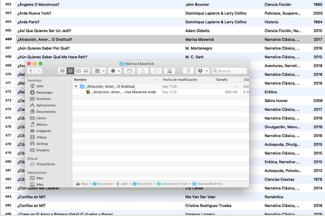Open Dropbox folder in sidebar
This screenshot has height=216, width=325.
(40, 150)
